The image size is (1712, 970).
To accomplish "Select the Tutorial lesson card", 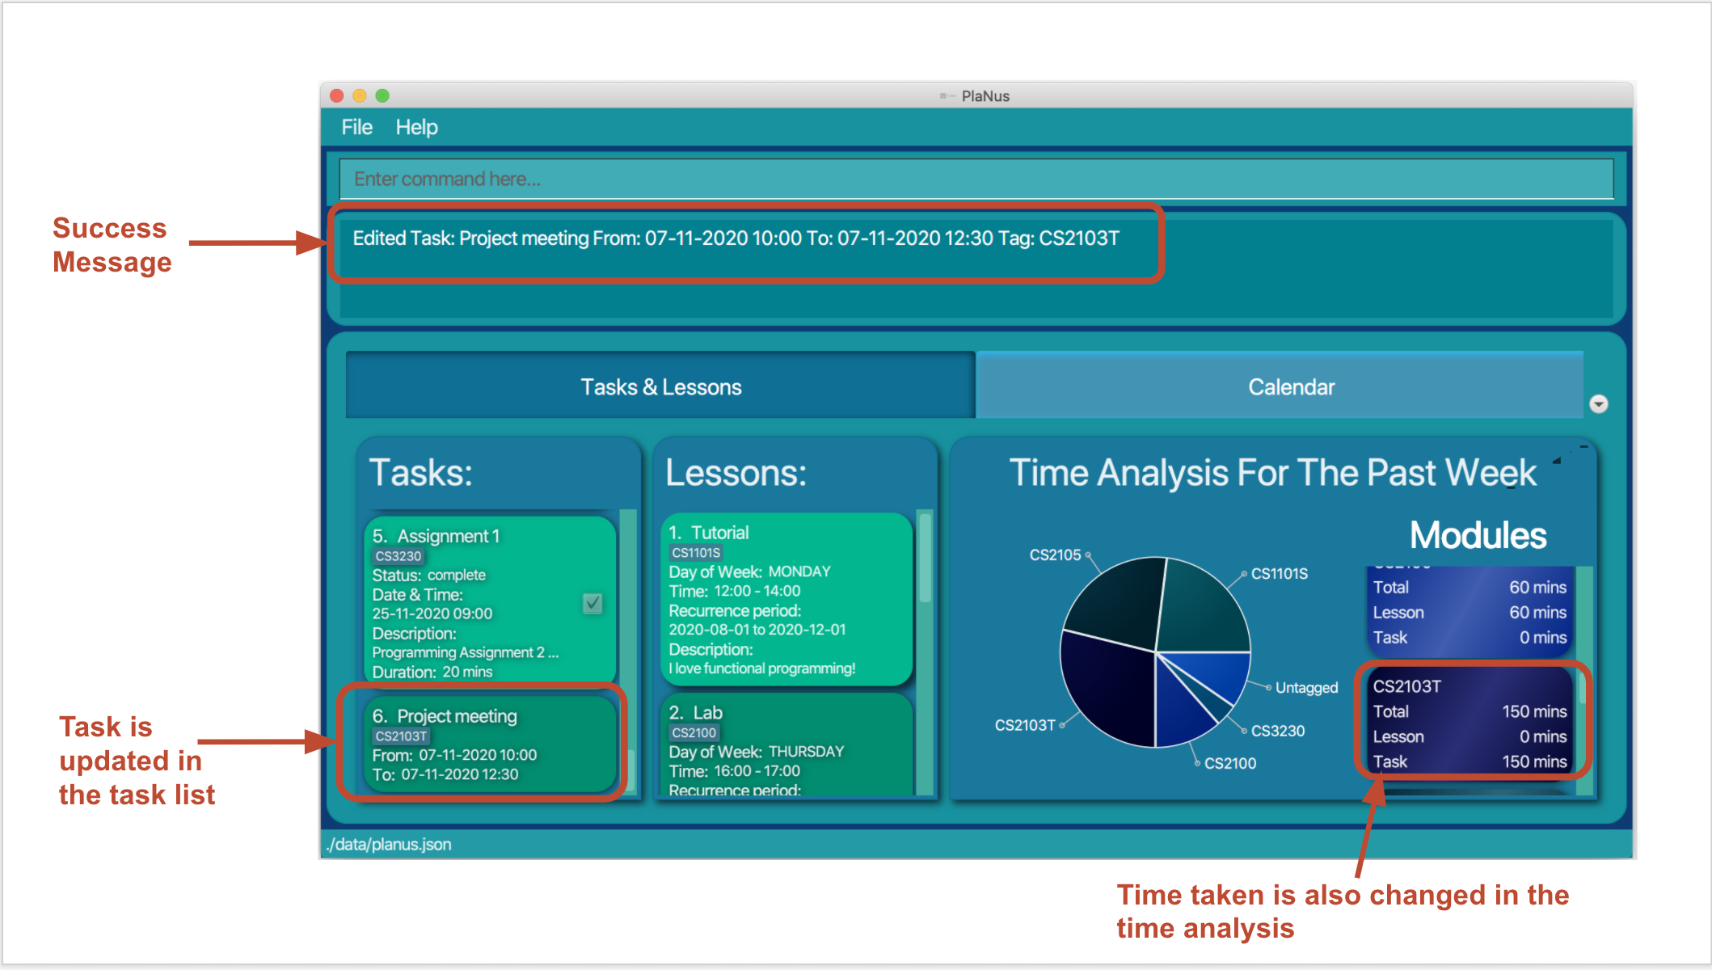I will coord(787,599).
